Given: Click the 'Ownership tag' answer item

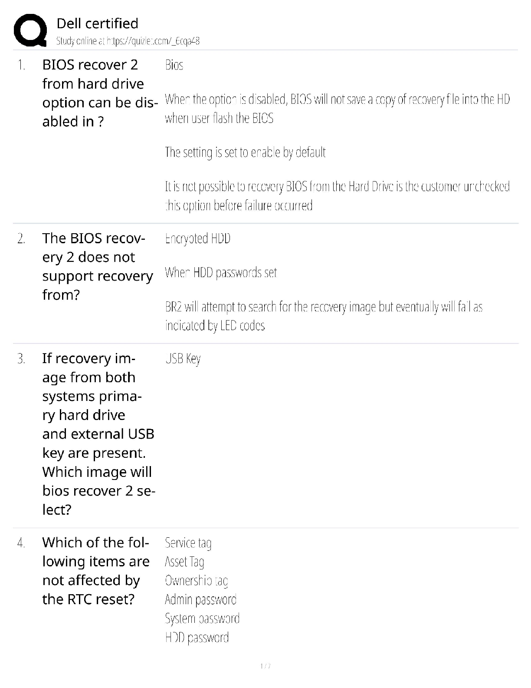Looking at the screenshot, I should [197, 581].
